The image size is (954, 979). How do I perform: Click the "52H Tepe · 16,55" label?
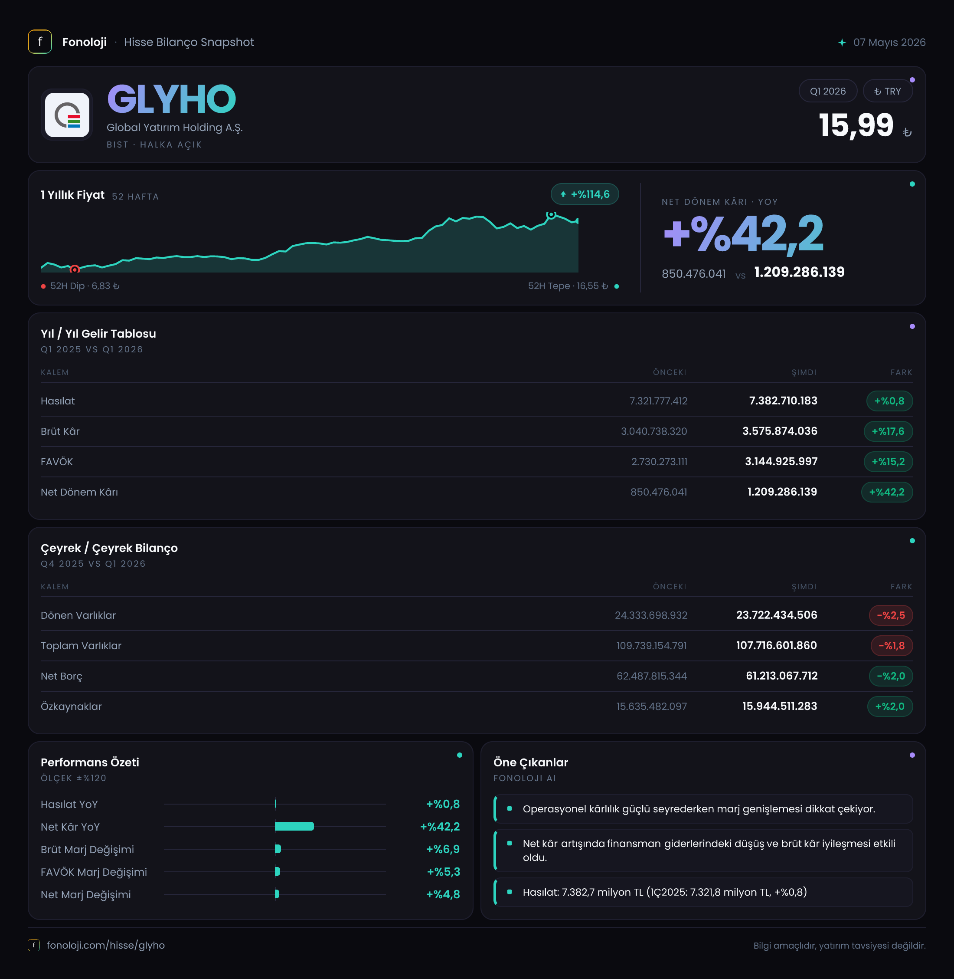click(x=568, y=286)
